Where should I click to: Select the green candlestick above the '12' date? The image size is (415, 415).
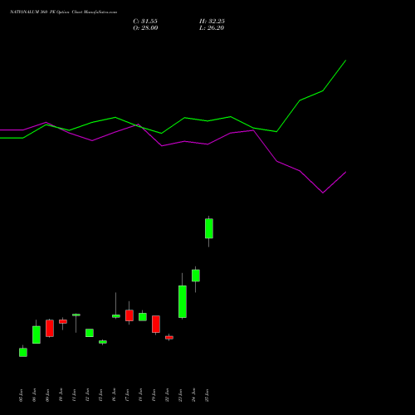click(90, 333)
